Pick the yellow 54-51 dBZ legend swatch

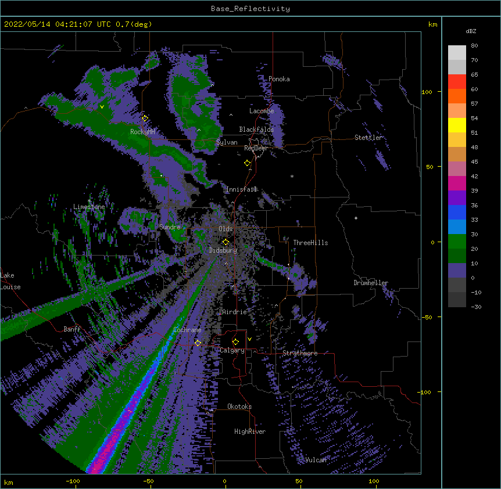pos(457,125)
